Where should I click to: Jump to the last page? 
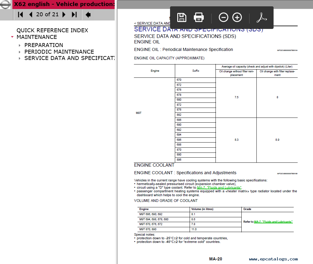(74, 14)
